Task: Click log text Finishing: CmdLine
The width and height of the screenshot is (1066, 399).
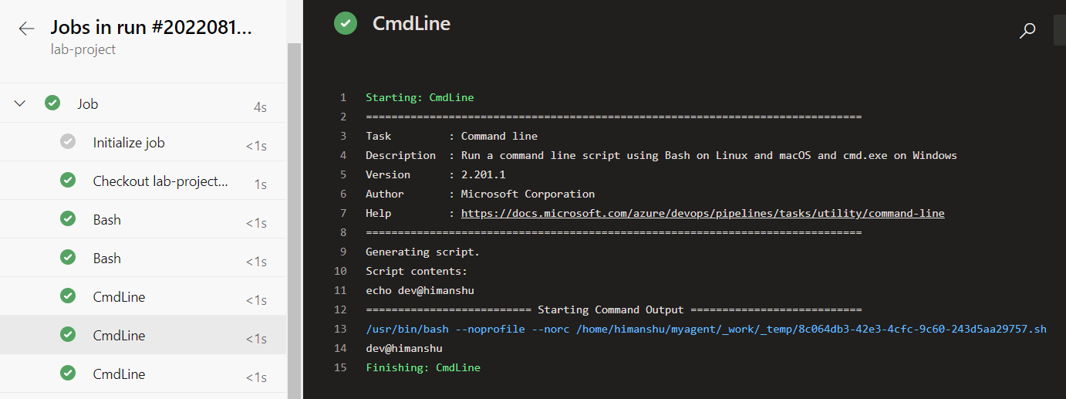Action: tap(423, 367)
